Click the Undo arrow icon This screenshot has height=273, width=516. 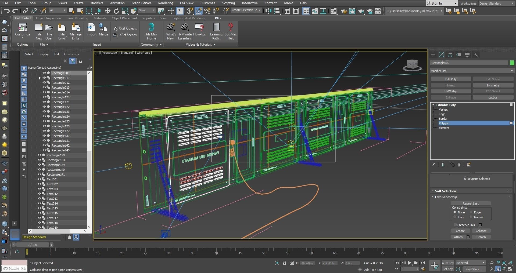(6, 11)
